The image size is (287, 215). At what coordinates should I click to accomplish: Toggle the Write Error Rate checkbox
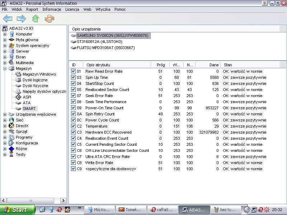tap(74, 163)
